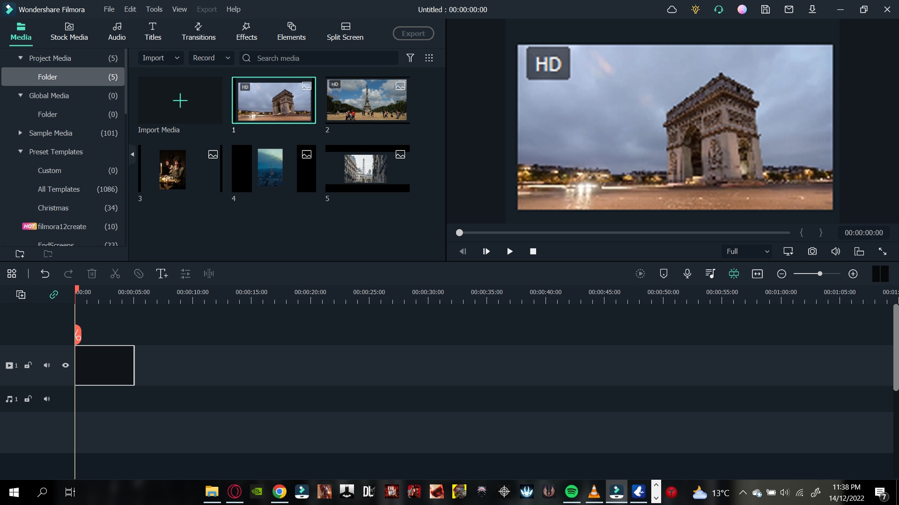Toggle visibility of video track 1
This screenshot has height=505, width=899.
tap(66, 364)
